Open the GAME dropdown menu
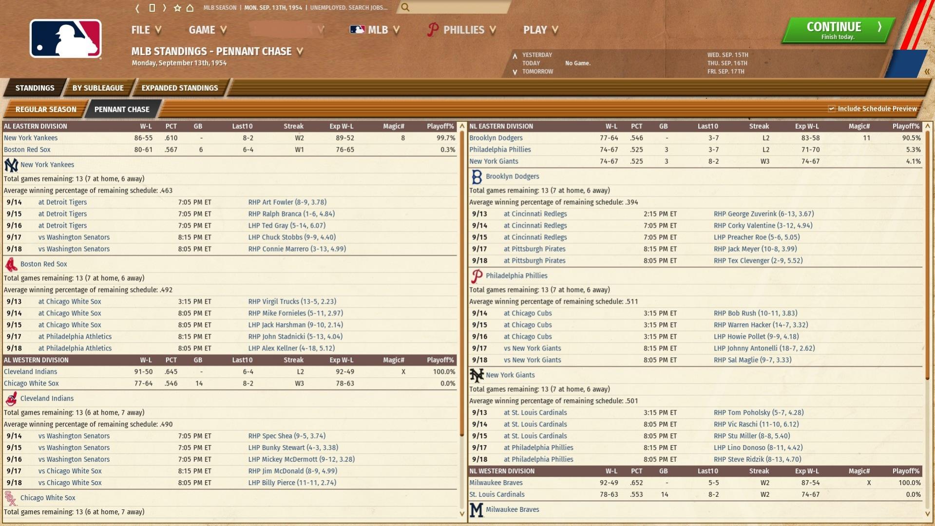This screenshot has width=935, height=526. [x=208, y=30]
